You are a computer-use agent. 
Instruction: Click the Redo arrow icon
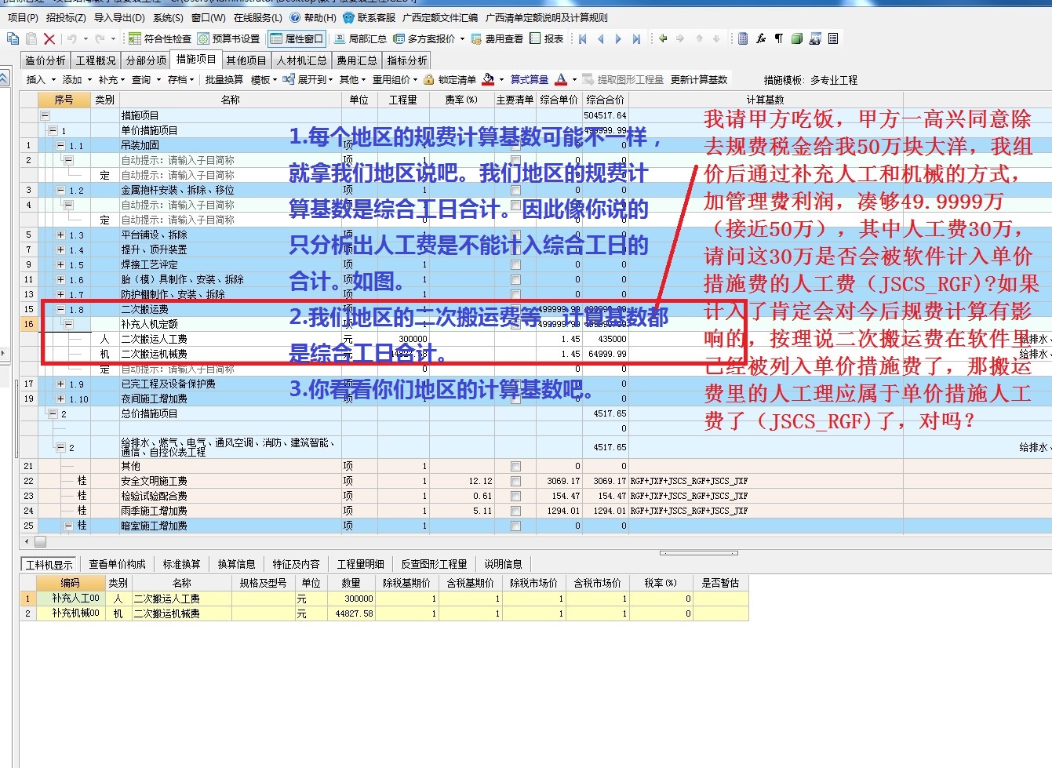point(100,38)
